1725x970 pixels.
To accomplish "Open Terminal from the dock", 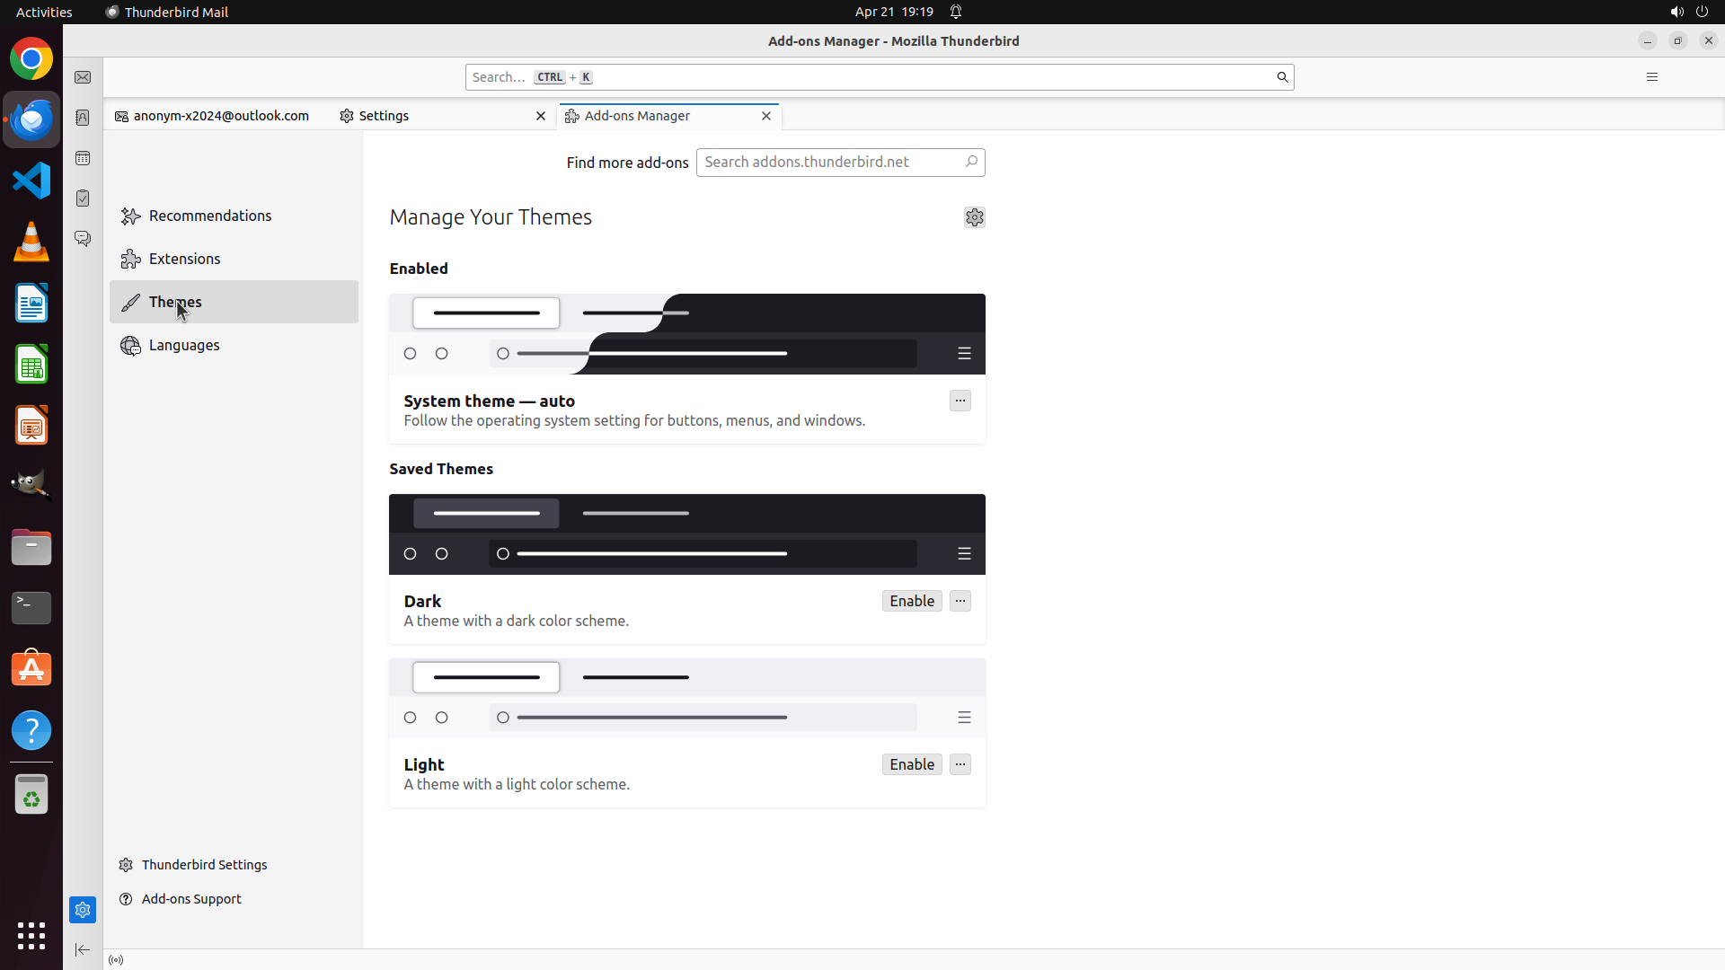I will [x=31, y=608].
